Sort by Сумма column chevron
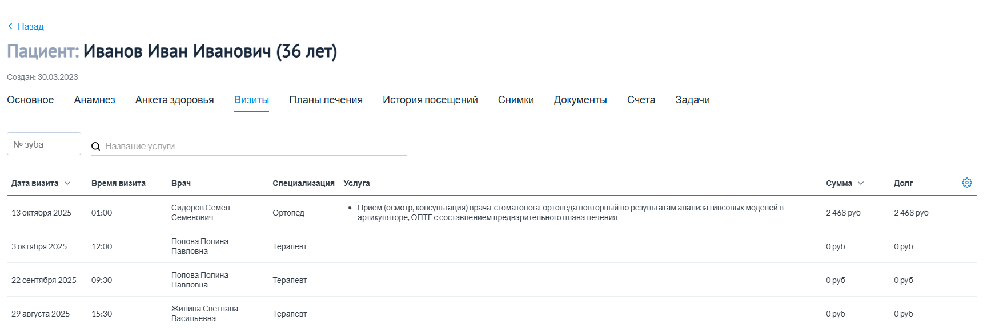 coord(861,183)
